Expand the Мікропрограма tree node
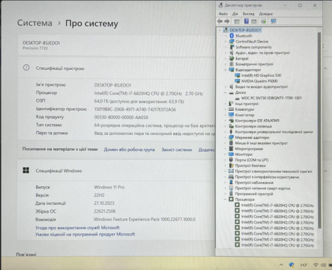 click(x=225, y=149)
